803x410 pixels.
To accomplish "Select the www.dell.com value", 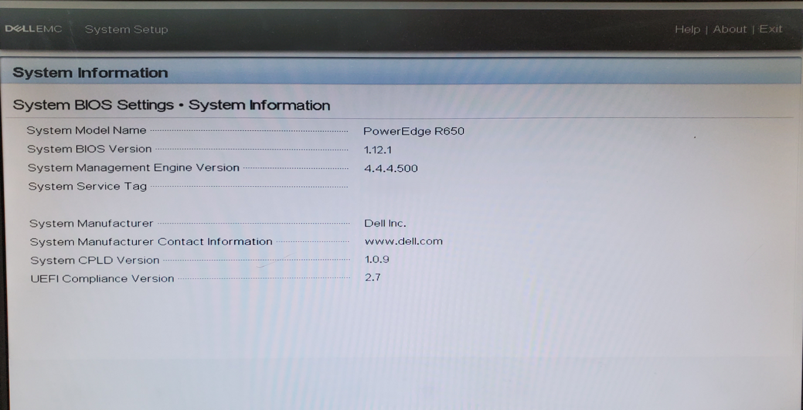I will click(404, 241).
